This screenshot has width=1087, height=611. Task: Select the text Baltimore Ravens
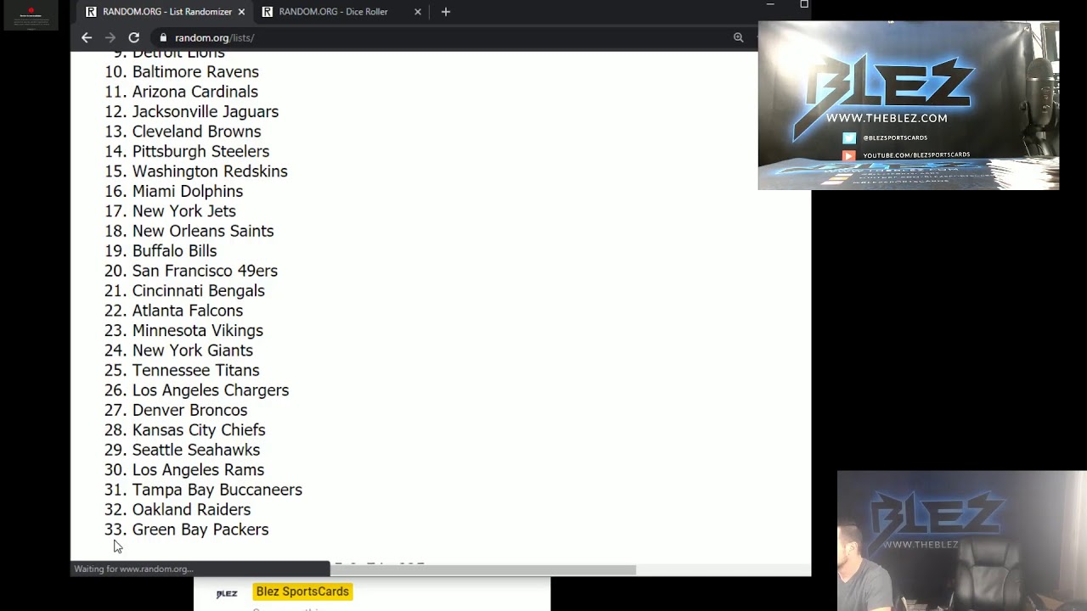[195, 72]
